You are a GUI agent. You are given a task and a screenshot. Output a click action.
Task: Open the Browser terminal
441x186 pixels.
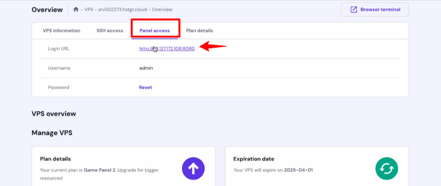375,9
